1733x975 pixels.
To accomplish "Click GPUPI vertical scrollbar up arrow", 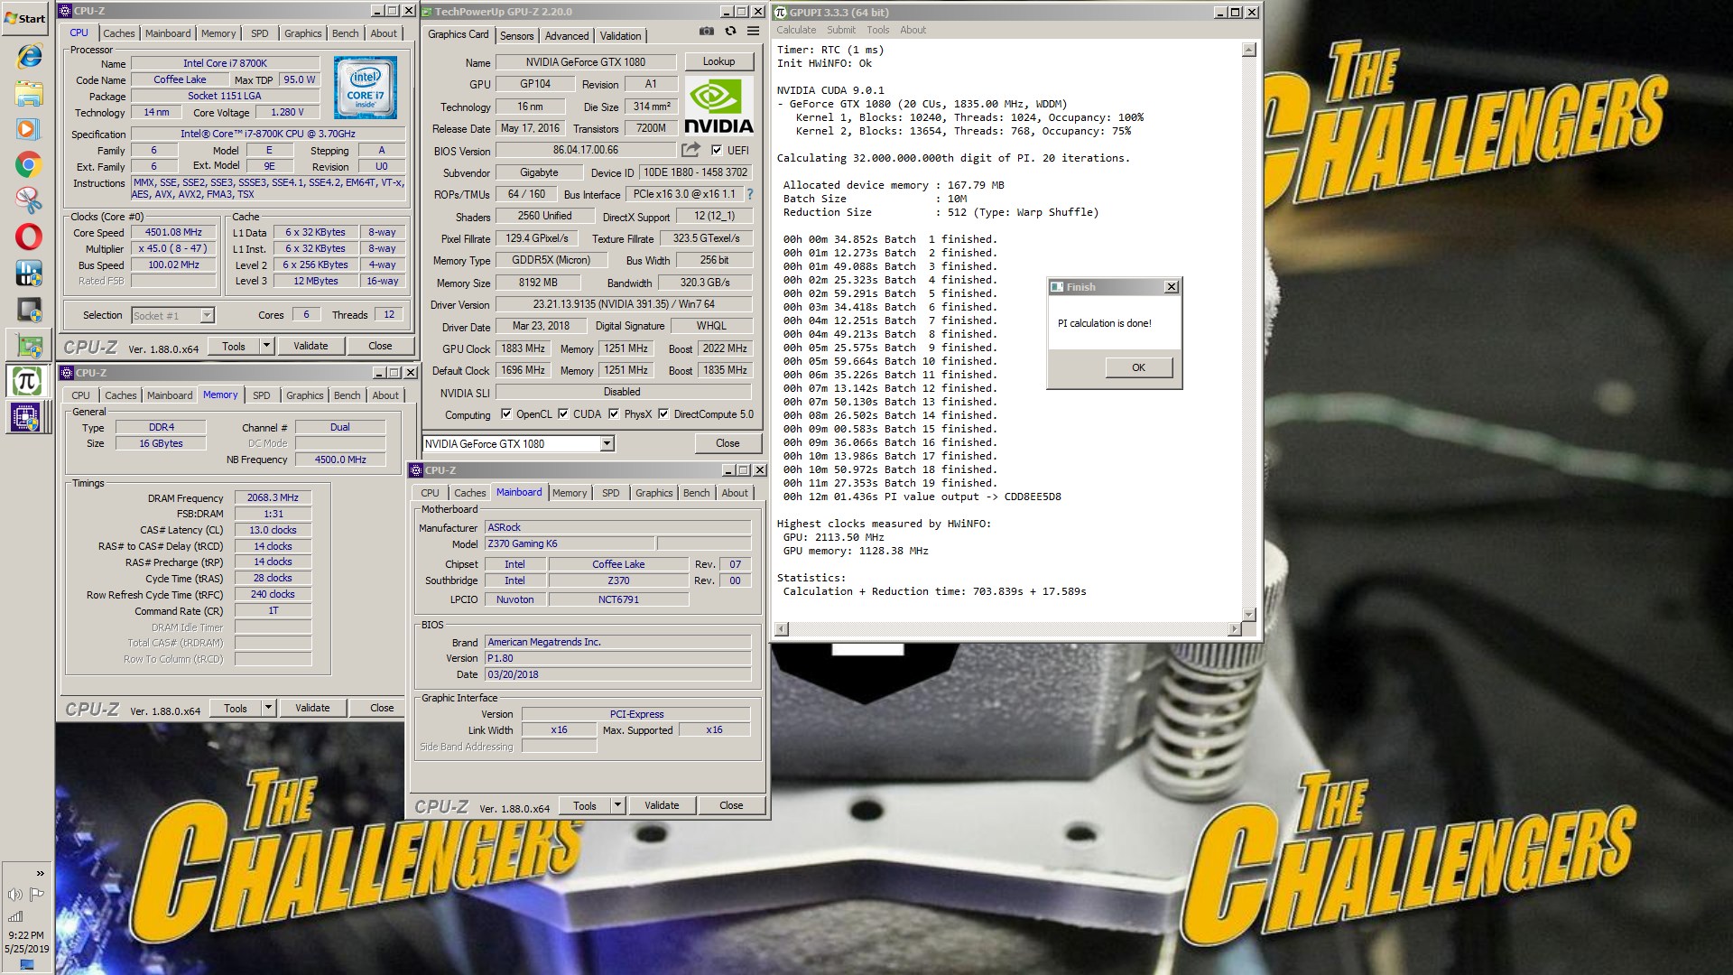I will click(1249, 50).
